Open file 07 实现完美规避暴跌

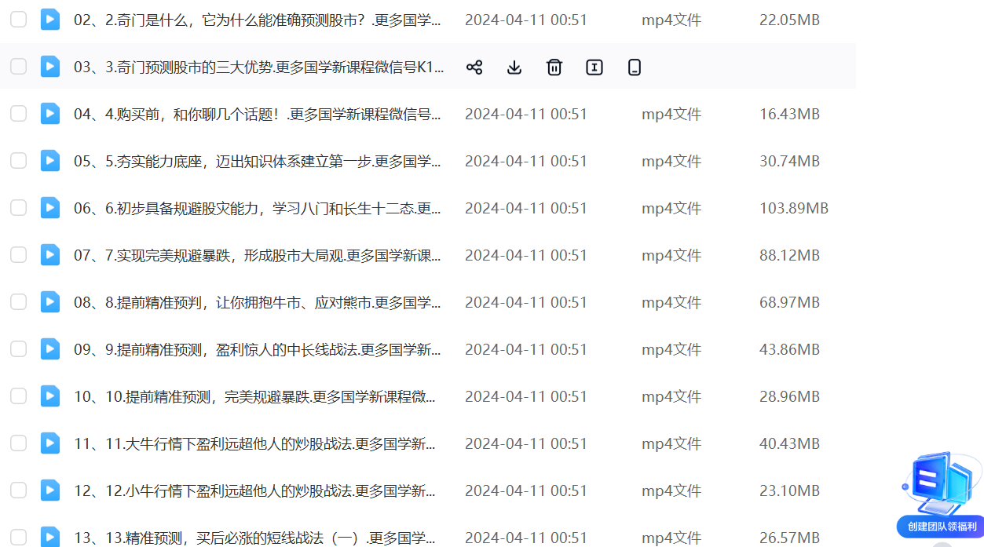(x=257, y=255)
